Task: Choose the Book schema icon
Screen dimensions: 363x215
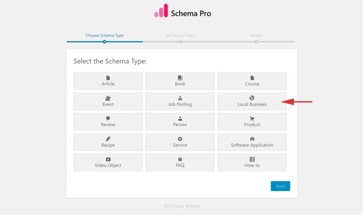Action: point(180,78)
